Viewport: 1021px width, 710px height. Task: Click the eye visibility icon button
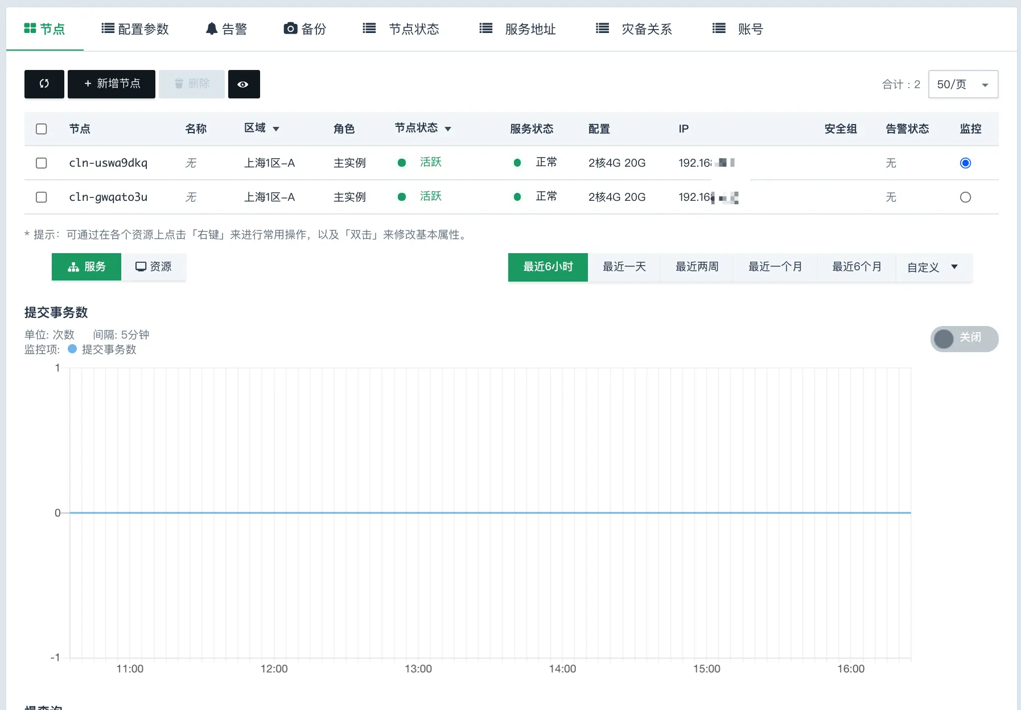244,84
